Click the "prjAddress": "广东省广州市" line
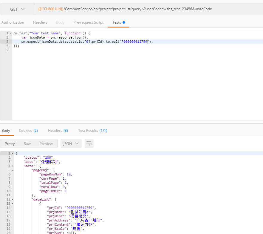Viewport: 263px width, 234px height. coord(75,220)
